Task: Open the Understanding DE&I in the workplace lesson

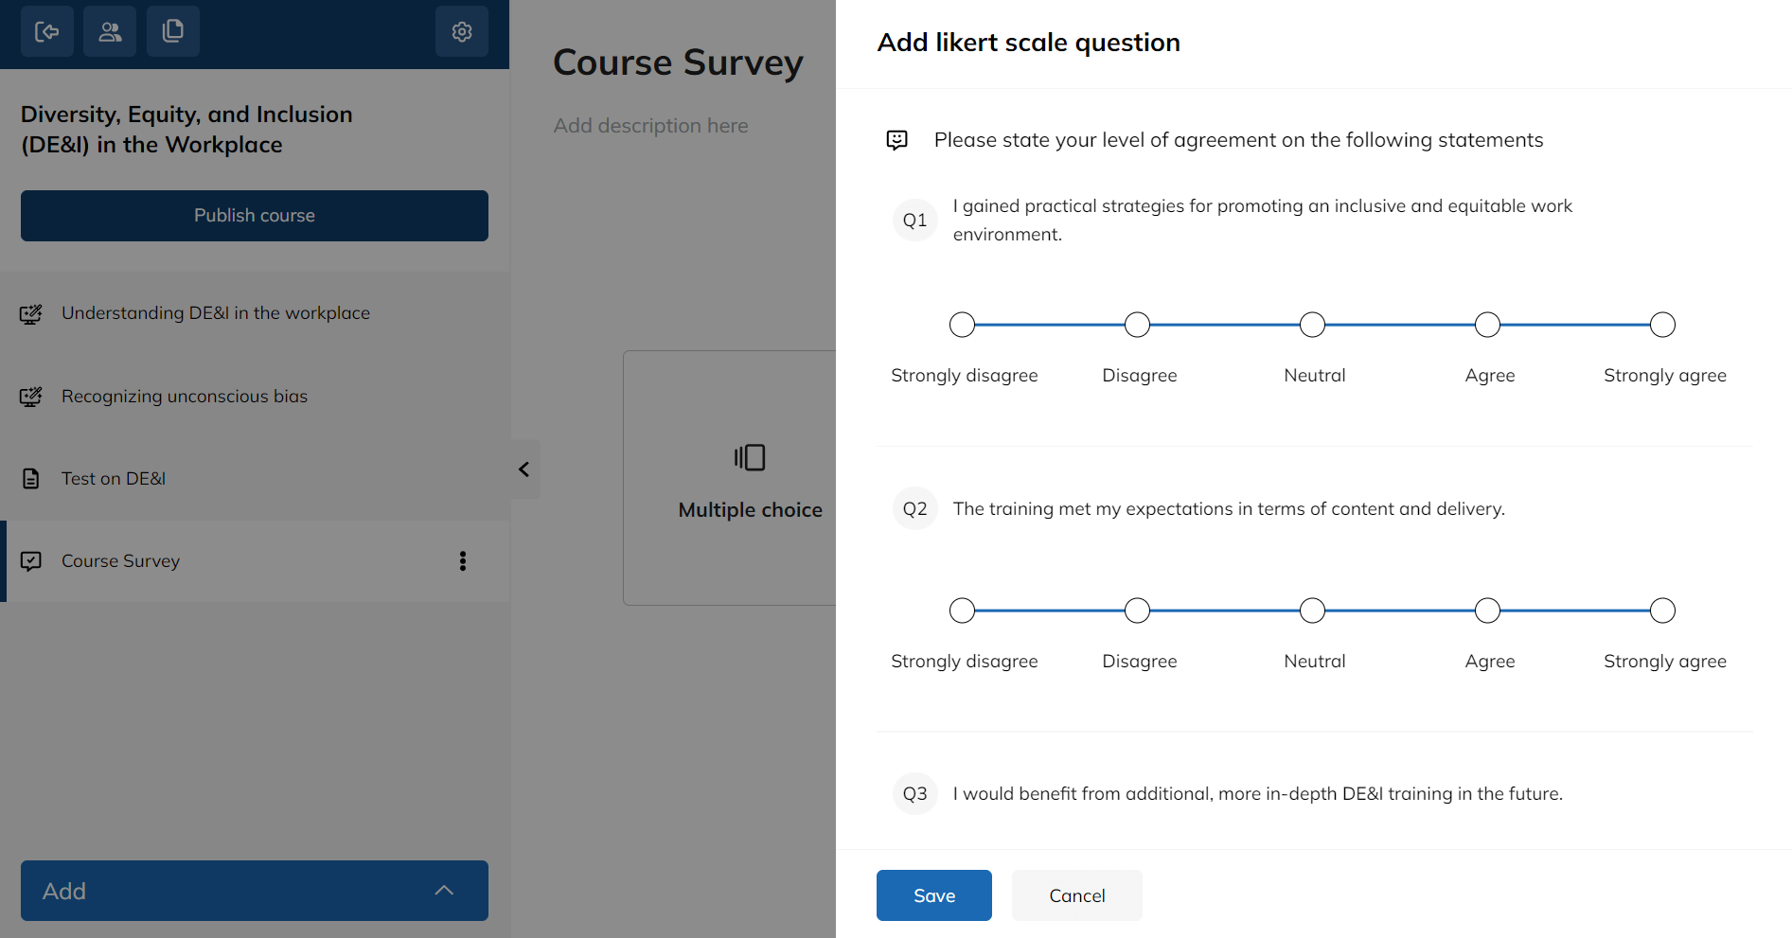Action: coord(216,312)
